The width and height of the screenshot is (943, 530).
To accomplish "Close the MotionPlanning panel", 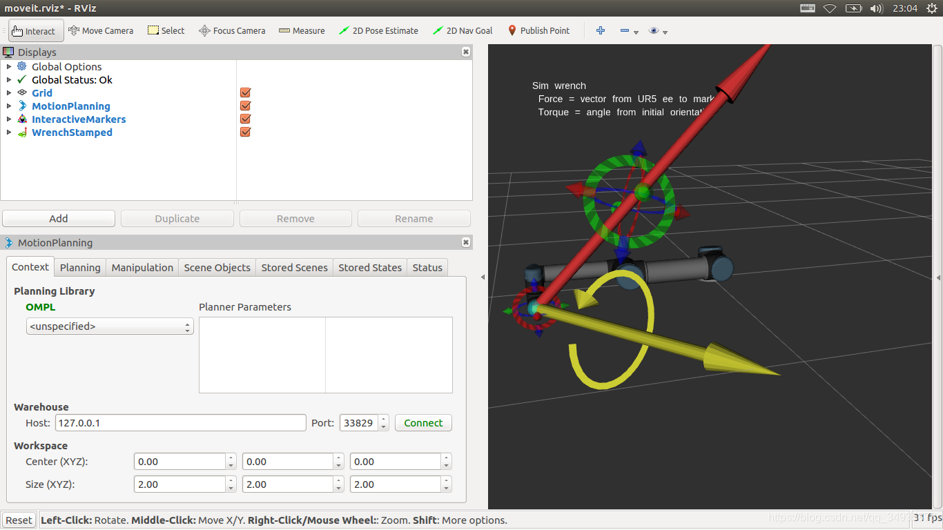I will click(466, 242).
